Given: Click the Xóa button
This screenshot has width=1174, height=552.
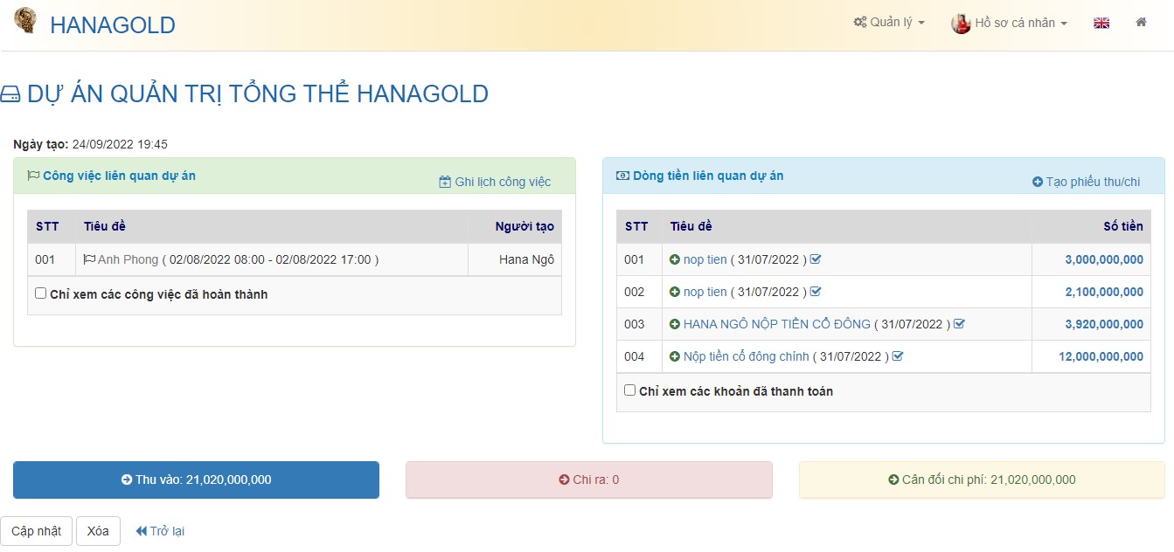Looking at the screenshot, I should (x=98, y=531).
